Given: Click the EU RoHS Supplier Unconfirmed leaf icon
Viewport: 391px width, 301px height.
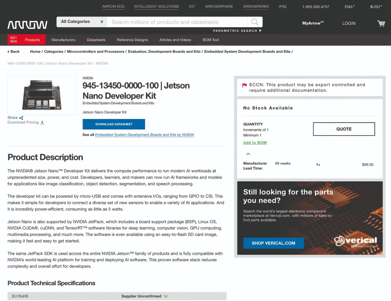Looking at the screenshot, I should click(x=166, y=296).
